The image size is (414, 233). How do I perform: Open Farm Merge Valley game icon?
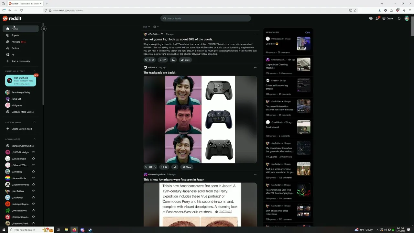pos(8,92)
